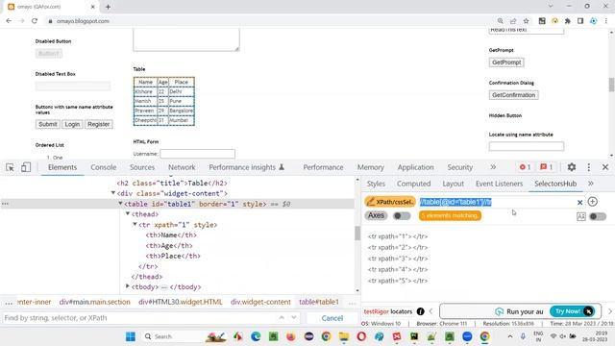Collapse the thead node
Image resolution: width=615 pixels, height=346 pixels.
pyautogui.click(x=128, y=213)
